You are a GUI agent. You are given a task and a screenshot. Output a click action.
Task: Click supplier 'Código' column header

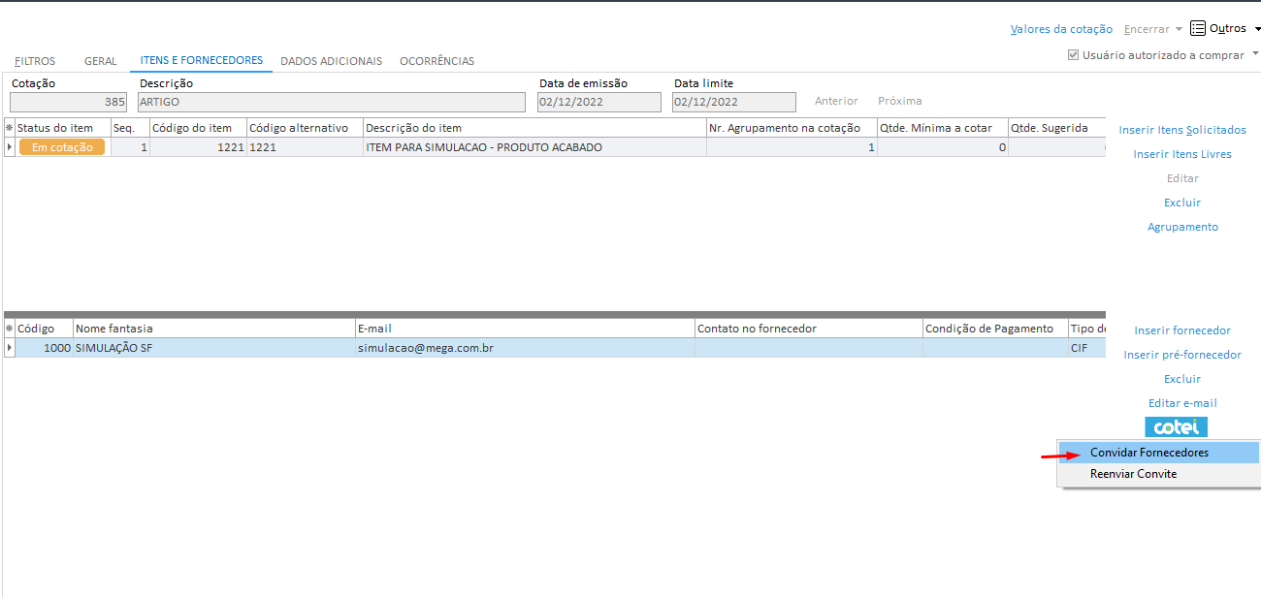tap(44, 329)
